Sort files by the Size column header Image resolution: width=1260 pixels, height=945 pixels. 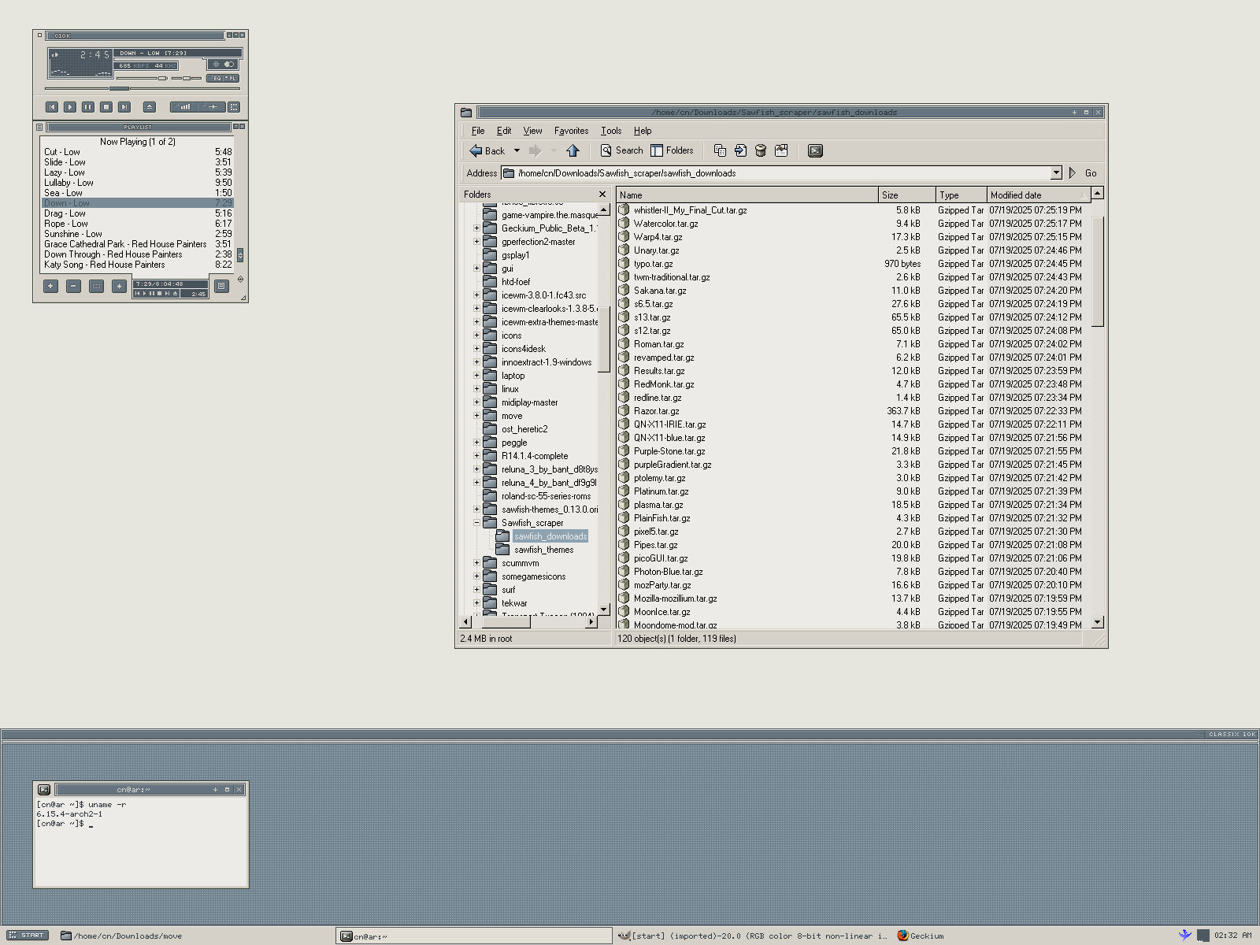907,195
